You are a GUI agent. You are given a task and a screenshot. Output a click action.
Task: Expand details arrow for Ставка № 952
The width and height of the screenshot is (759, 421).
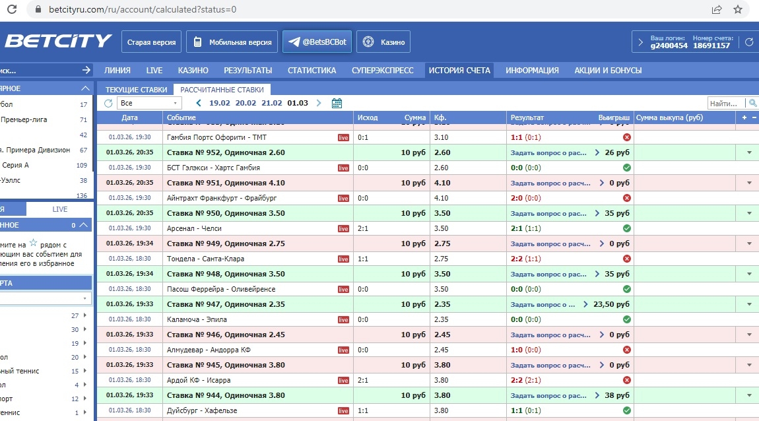point(749,152)
